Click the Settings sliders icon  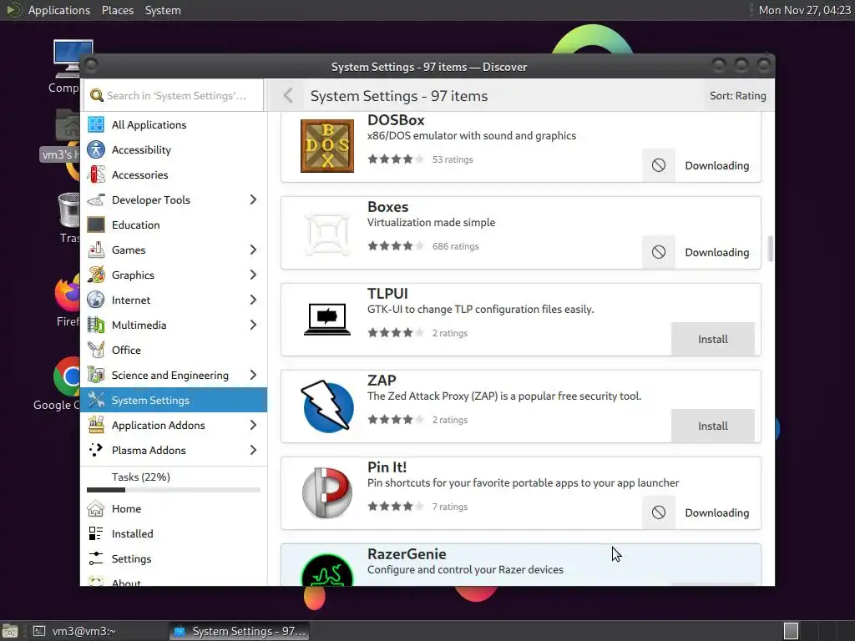pyautogui.click(x=96, y=558)
